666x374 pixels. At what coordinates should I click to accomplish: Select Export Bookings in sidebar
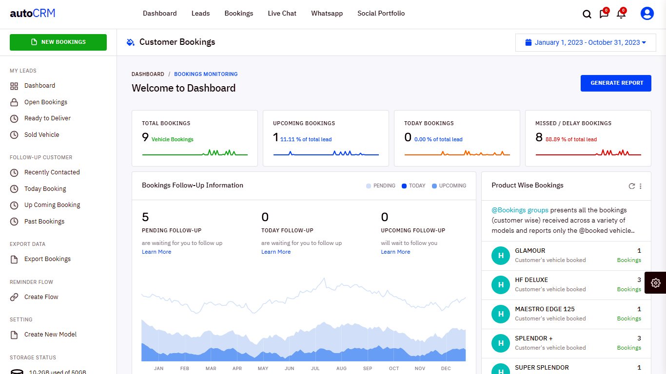pos(47,259)
